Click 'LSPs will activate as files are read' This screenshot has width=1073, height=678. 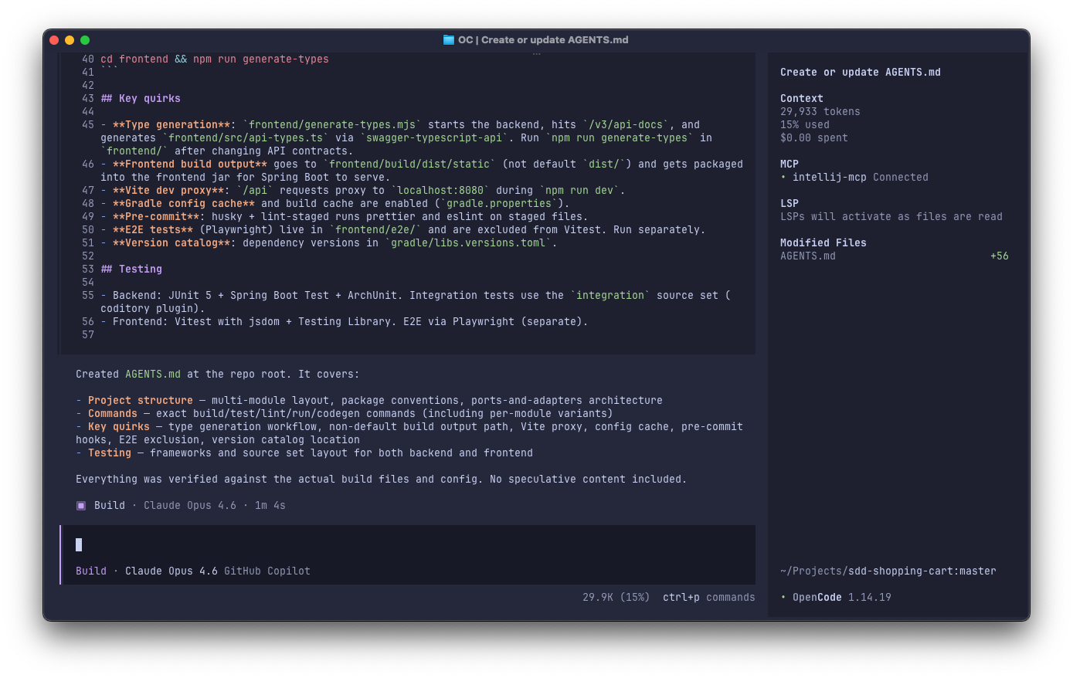point(891,216)
